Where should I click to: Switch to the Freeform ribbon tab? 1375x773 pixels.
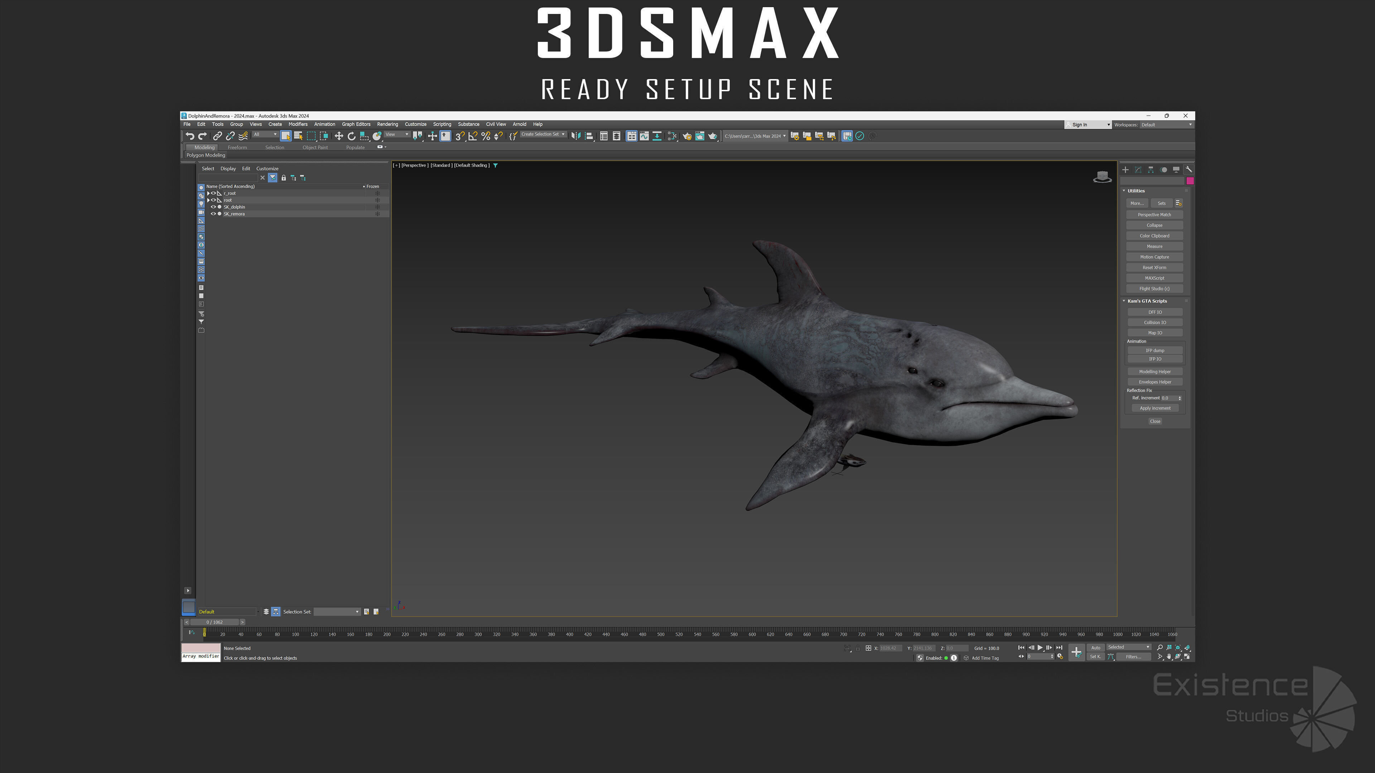click(x=237, y=148)
